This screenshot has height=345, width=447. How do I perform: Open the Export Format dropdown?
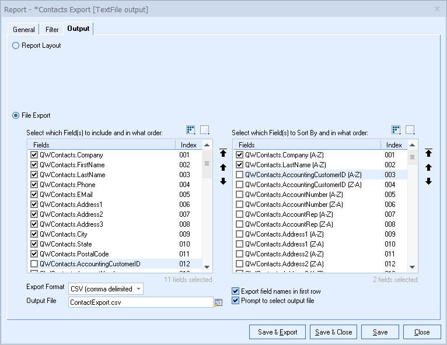(138, 288)
